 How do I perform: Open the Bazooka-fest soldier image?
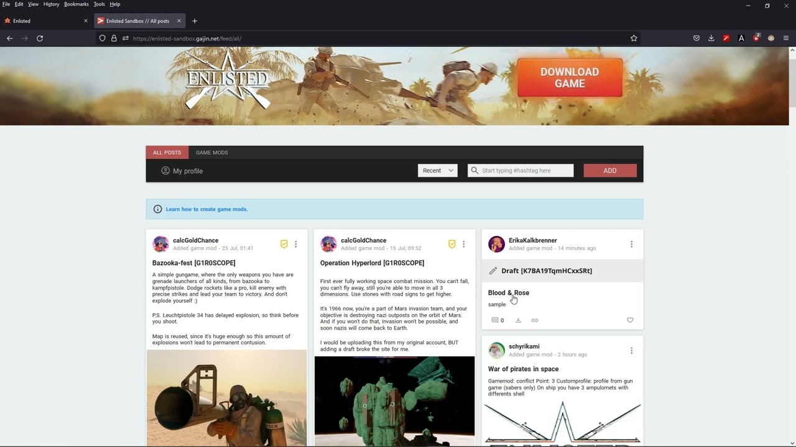(x=227, y=398)
